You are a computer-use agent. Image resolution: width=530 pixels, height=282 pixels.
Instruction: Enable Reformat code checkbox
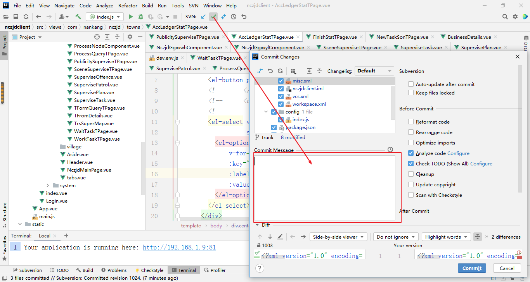point(411,122)
